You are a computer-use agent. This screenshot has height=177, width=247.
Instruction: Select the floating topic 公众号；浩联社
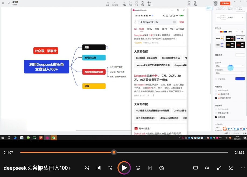pyautogui.click(x=46, y=51)
